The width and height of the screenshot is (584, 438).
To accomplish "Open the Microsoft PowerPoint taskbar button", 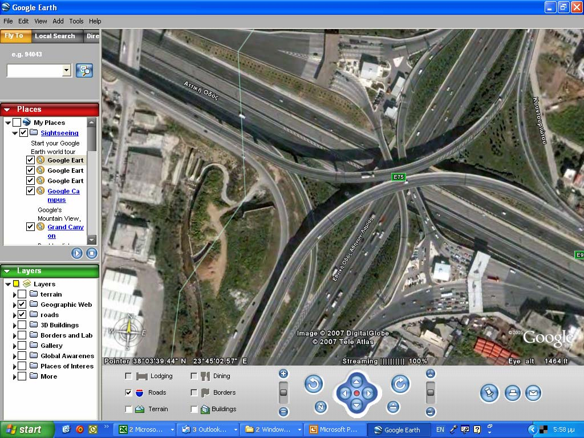I will pos(335,429).
